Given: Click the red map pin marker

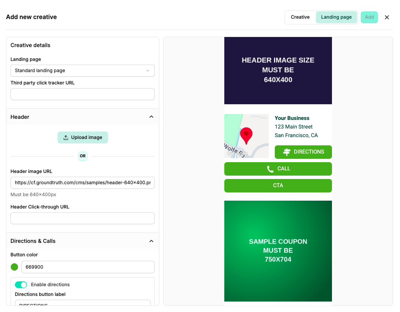Looking at the screenshot, I should click(x=246, y=136).
